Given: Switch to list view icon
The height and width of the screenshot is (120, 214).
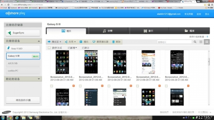Looking at the screenshot, I should point(201,42).
